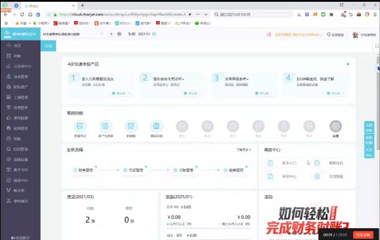Open the 资产负债表 shortcut icon

105,126
